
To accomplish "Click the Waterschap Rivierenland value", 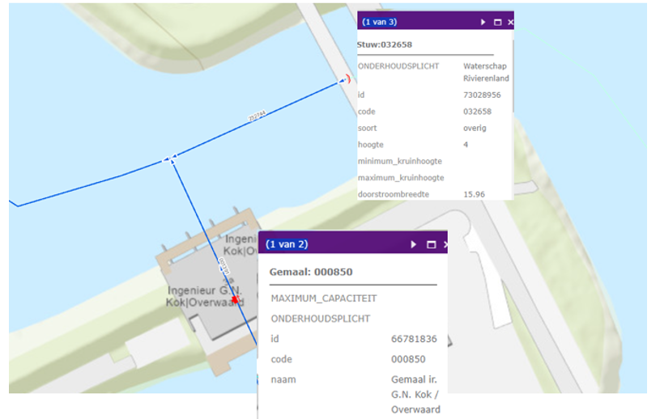I will coord(485,72).
